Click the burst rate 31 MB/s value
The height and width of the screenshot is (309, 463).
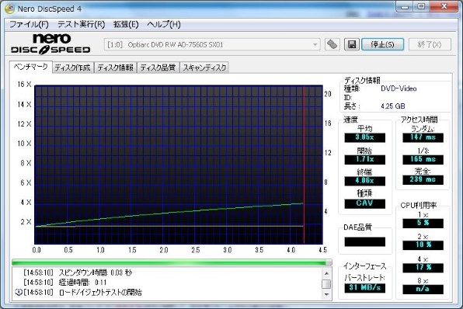click(364, 288)
